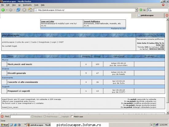Enable the Match case checkbox
This screenshot has width=169, height=127.
pyautogui.click(x=72, y=117)
